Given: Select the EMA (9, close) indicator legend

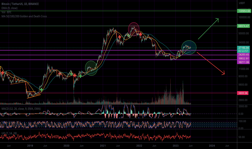Looking at the screenshot, I should click(x=9, y=8).
